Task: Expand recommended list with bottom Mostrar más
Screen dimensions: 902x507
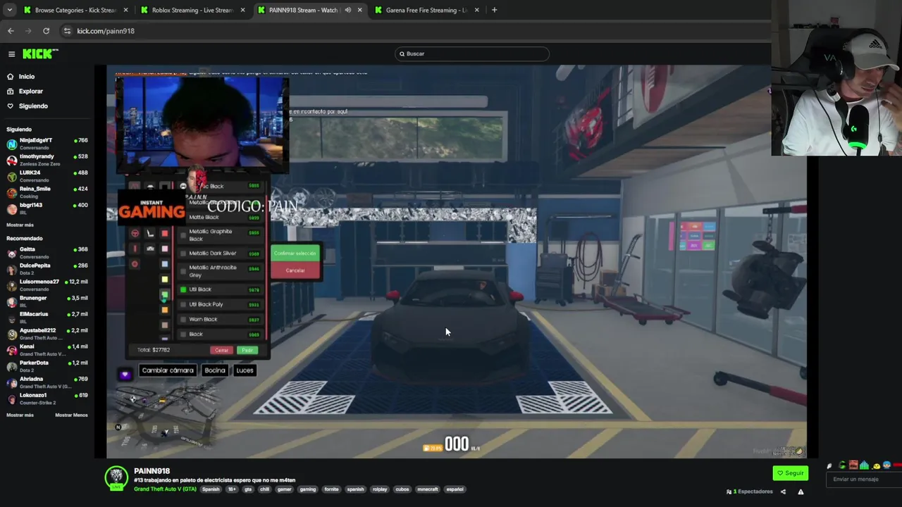Action: (x=20, y=415)
